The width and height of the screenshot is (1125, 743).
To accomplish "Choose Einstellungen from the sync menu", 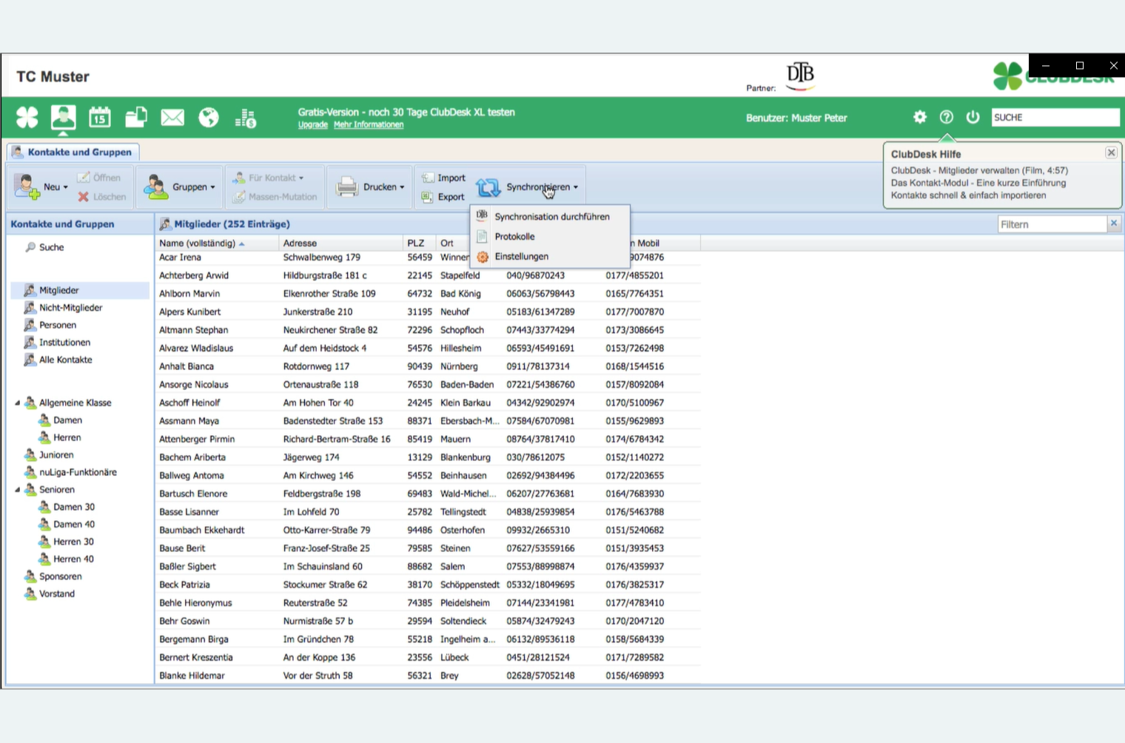I will [x=521, y=257].
